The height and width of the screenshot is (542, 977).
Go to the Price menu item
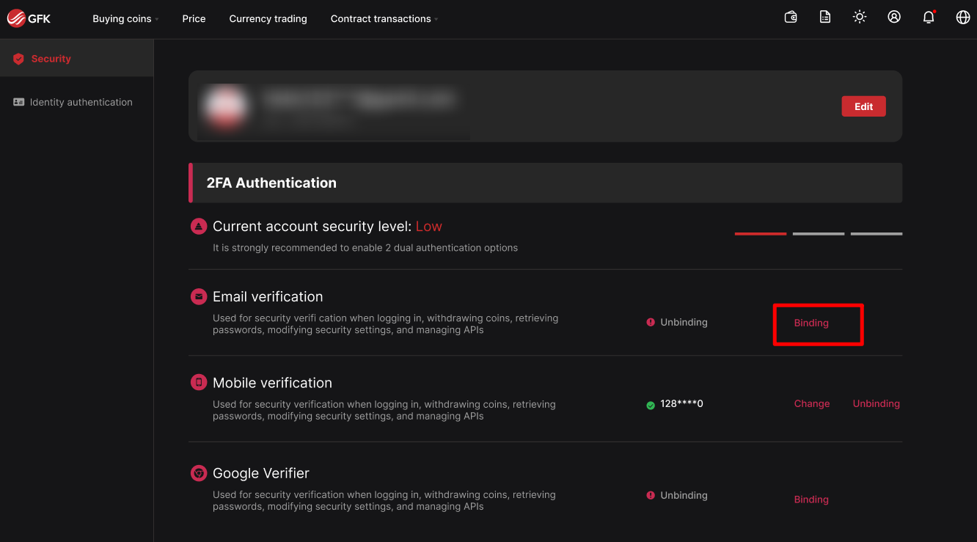click(194, 19)
